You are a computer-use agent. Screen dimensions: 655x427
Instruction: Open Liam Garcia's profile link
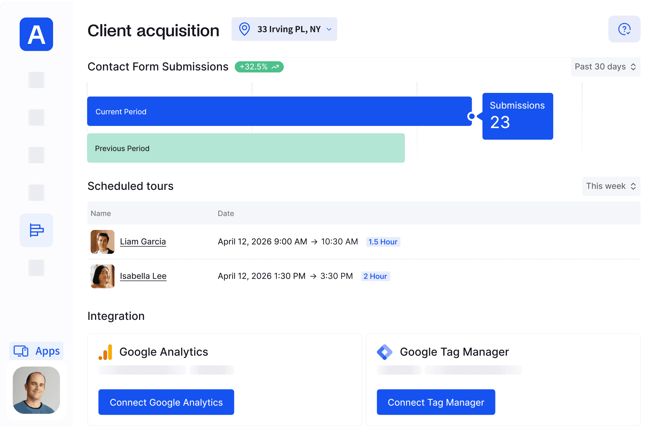tap(143, 241)
